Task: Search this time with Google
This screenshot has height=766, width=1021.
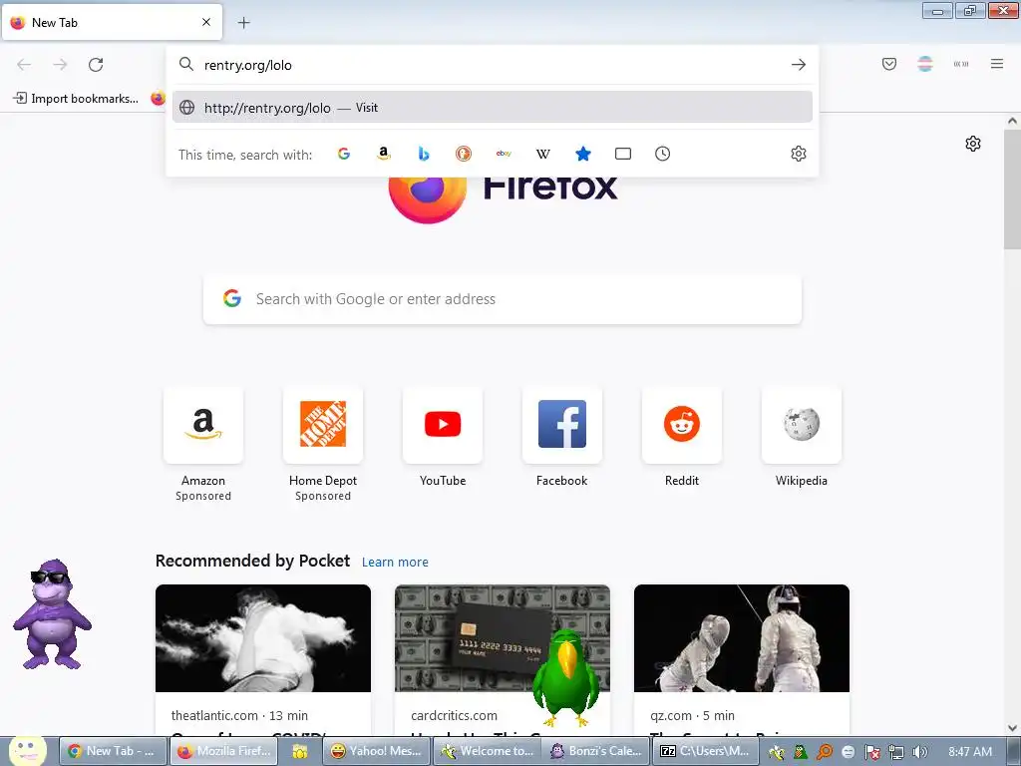Action: [344, 154]
